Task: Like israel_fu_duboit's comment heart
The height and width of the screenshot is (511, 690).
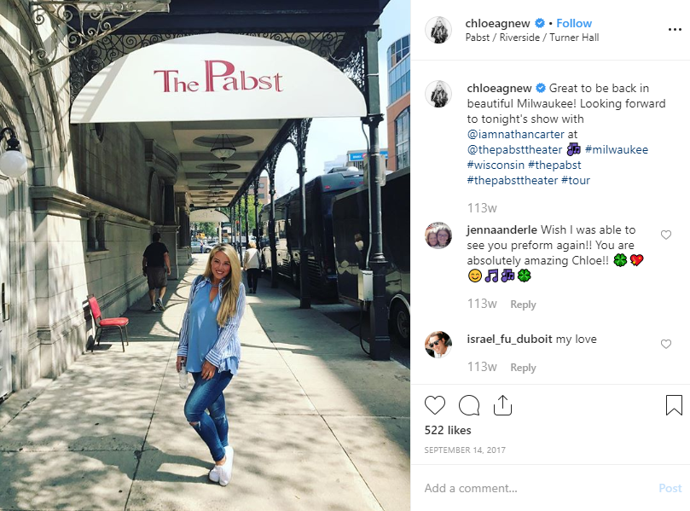Action: (x=666, y=344)
